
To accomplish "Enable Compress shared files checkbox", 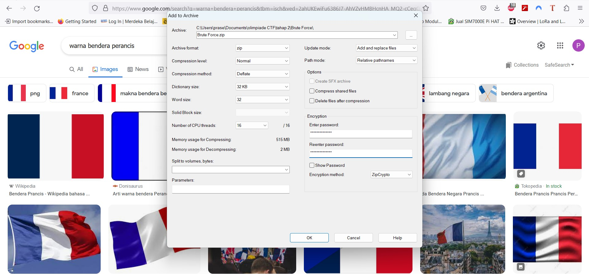I will [x=312, y=91].
